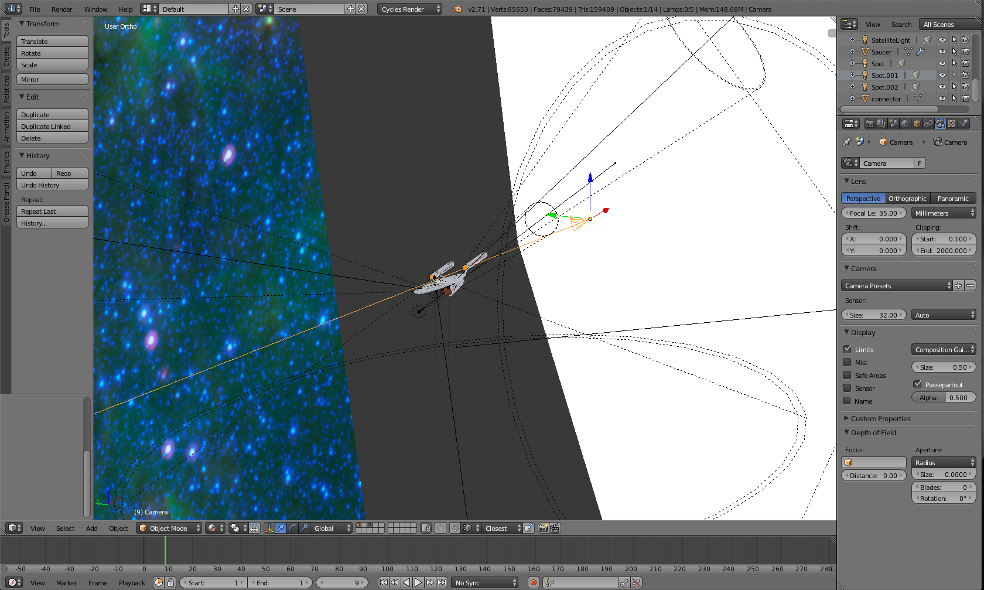Play animation forward
This screenshot has width=984, height=590.
(418, 582)
